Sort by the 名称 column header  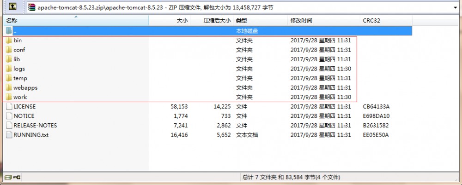pyautogui.click(x=76, y=21)
